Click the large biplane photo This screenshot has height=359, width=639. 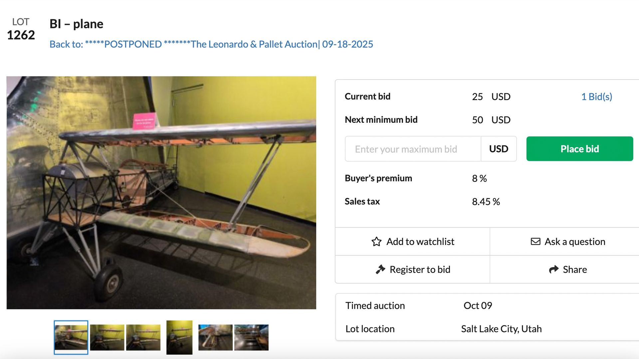(161, 194)
